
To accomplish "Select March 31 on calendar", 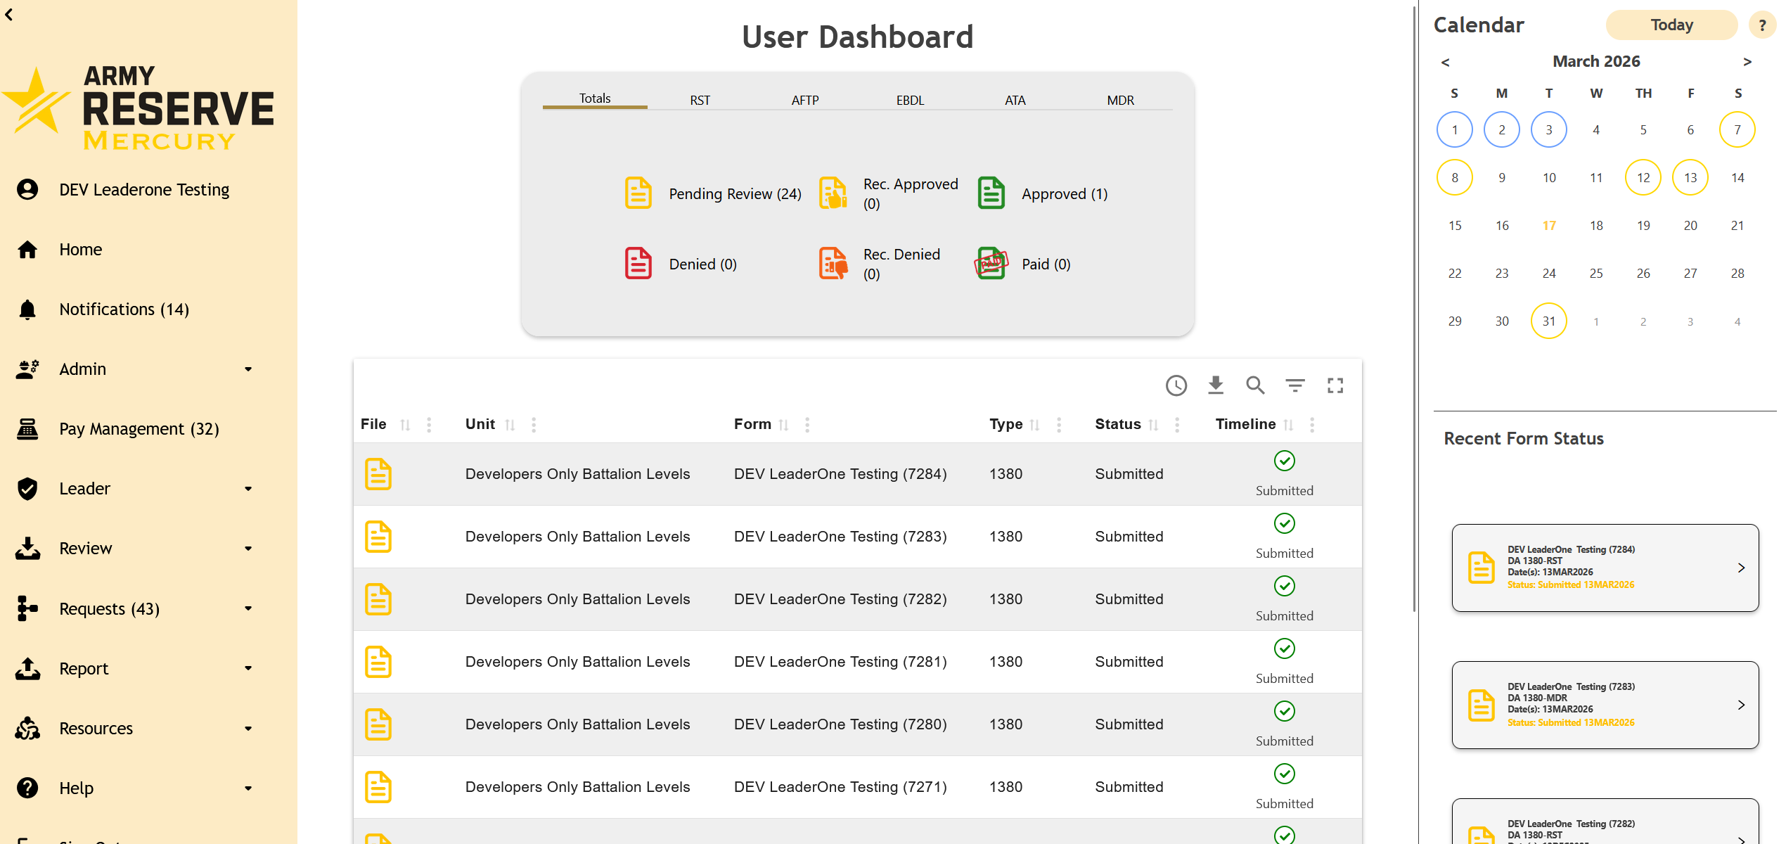I will [1549, 321].
